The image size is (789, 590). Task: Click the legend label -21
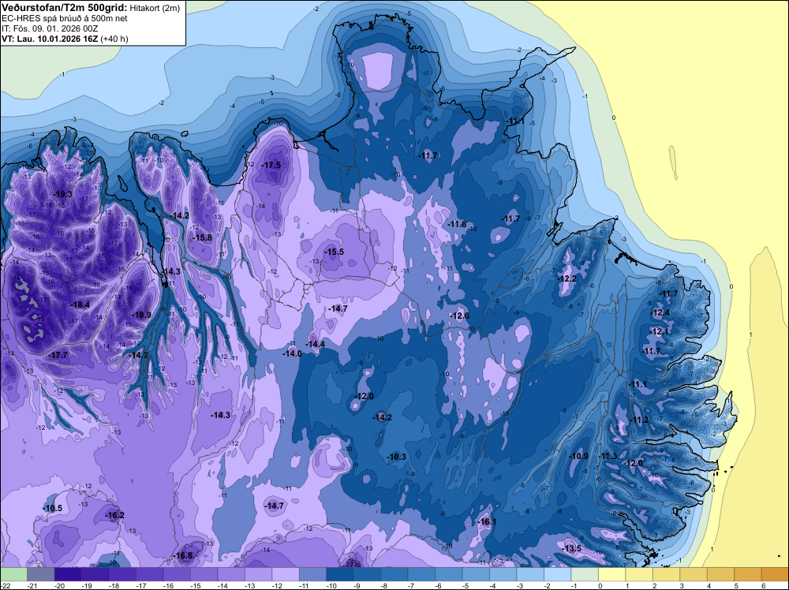32,585
